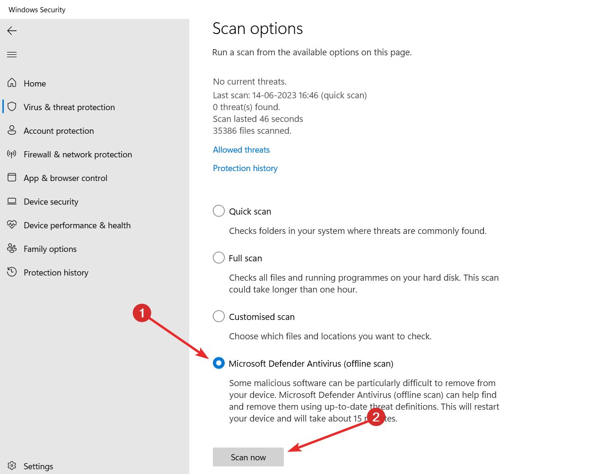Viewport: 589px width, 474px height.
Task: Go back using the back arrow
Action: (x=12, y=31)
